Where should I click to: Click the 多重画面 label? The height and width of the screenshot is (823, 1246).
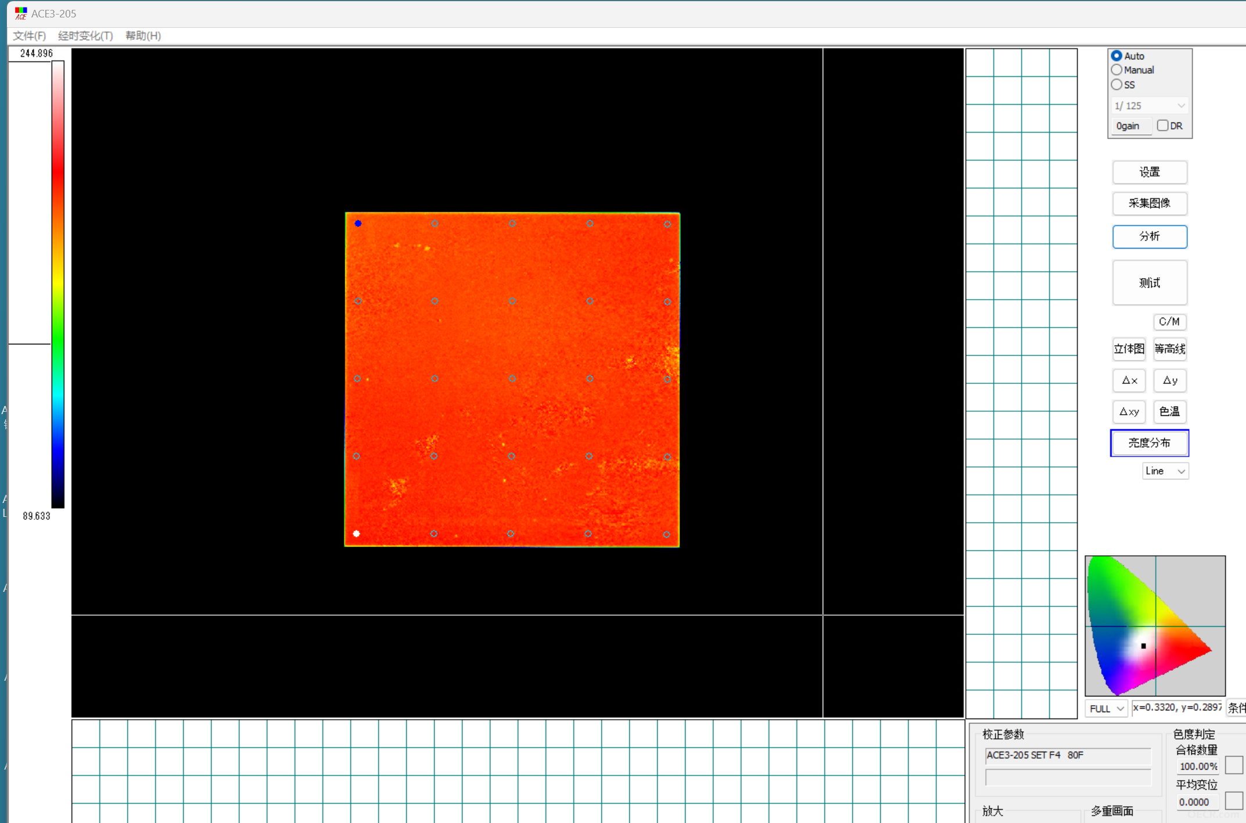coord(1112,811)
